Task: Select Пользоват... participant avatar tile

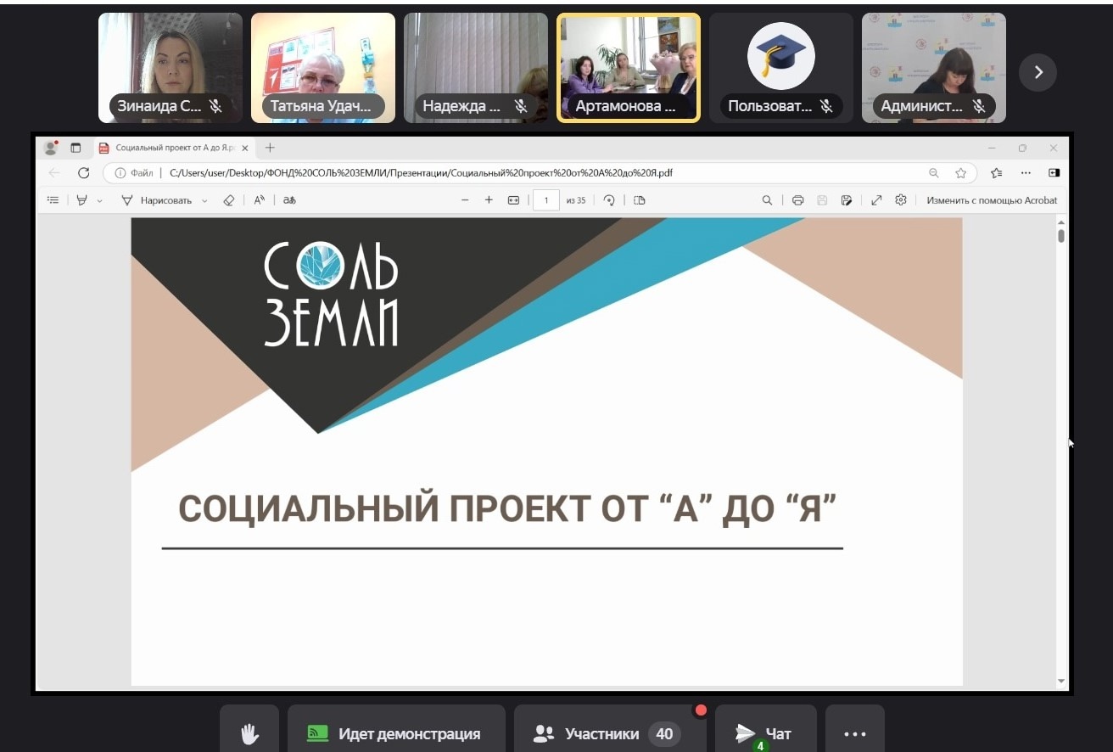Action: (781, 68)
